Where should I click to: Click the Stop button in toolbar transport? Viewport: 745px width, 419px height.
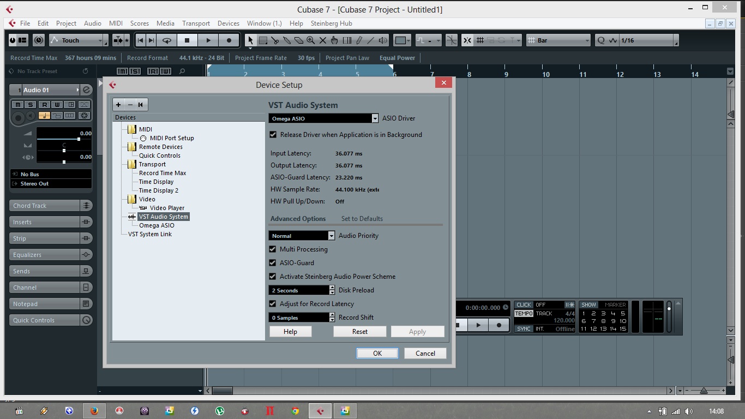pos(187,40)
